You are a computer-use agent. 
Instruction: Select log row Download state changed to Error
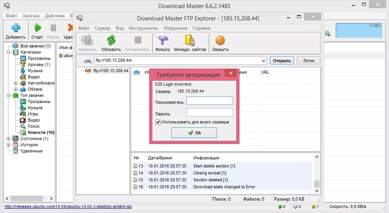click(222, 187)
